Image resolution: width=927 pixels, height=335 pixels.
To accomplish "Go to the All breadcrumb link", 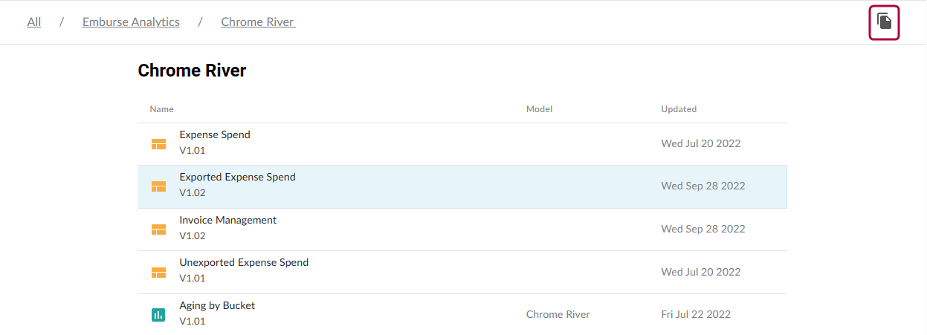I will click(34, 22).
